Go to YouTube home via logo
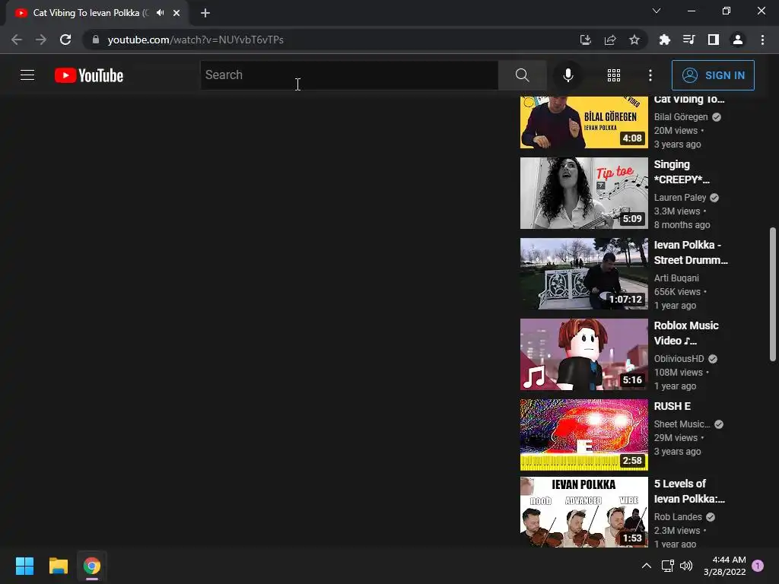Viewport: 779px width, 584px height. pos(89,75)
